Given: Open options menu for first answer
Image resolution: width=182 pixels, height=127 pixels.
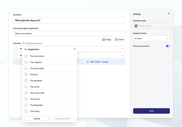Looking at the screenshot, I should coord(122,49).
